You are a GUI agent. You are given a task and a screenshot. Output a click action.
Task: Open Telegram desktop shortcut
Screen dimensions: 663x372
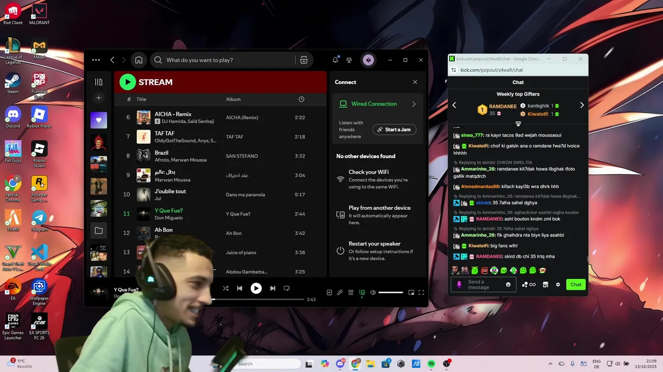coord(39,221)
